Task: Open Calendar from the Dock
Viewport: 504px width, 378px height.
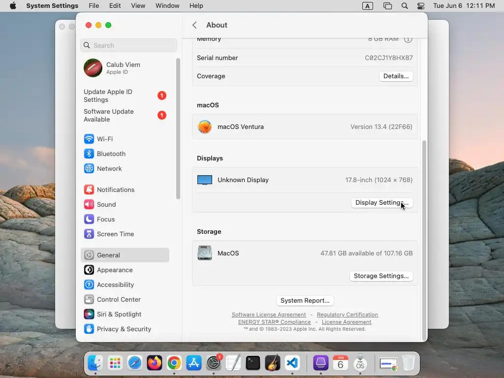Action: tap(341, 363)
